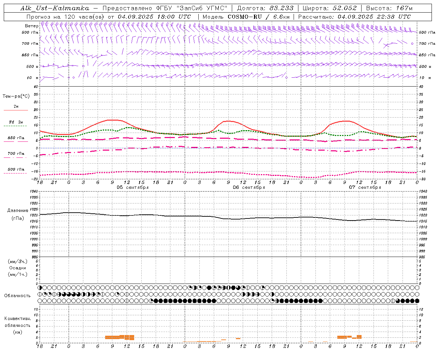The width and height of the screenshot is (437, 349).
Task: Click the forecast start time '04.09.2025 18:00 UTC'
Action: (x=154, y=17)
